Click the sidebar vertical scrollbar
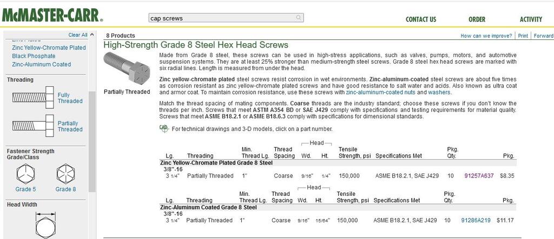 click(x=92, y=141)
